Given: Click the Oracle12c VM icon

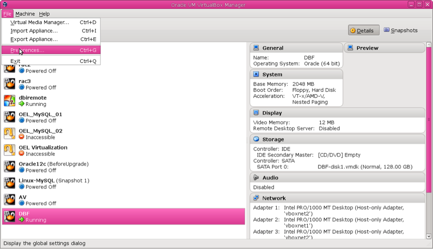Looking at the screenshot, I should (9, 167).
